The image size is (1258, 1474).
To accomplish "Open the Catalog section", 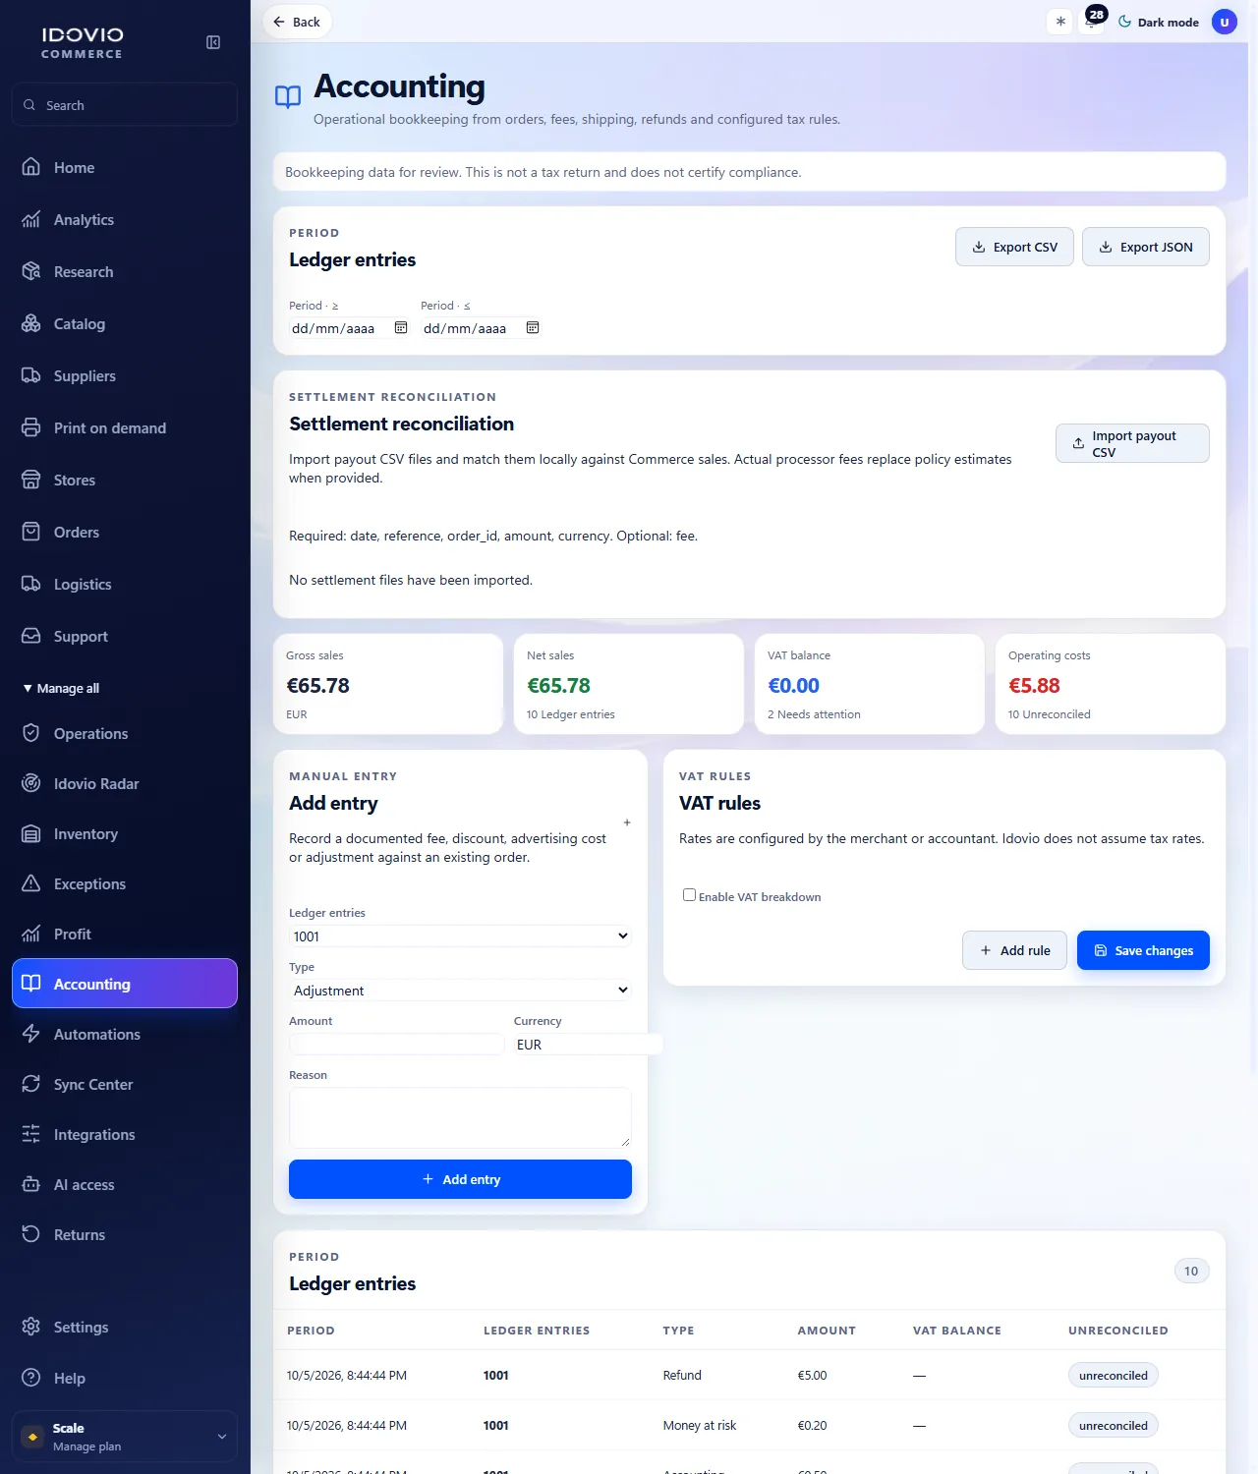I will click(x=125, y=324).
